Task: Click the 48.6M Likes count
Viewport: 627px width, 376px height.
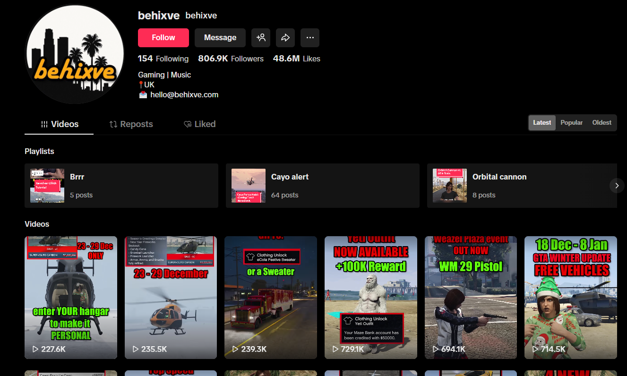Action: [x=297, y=59]
